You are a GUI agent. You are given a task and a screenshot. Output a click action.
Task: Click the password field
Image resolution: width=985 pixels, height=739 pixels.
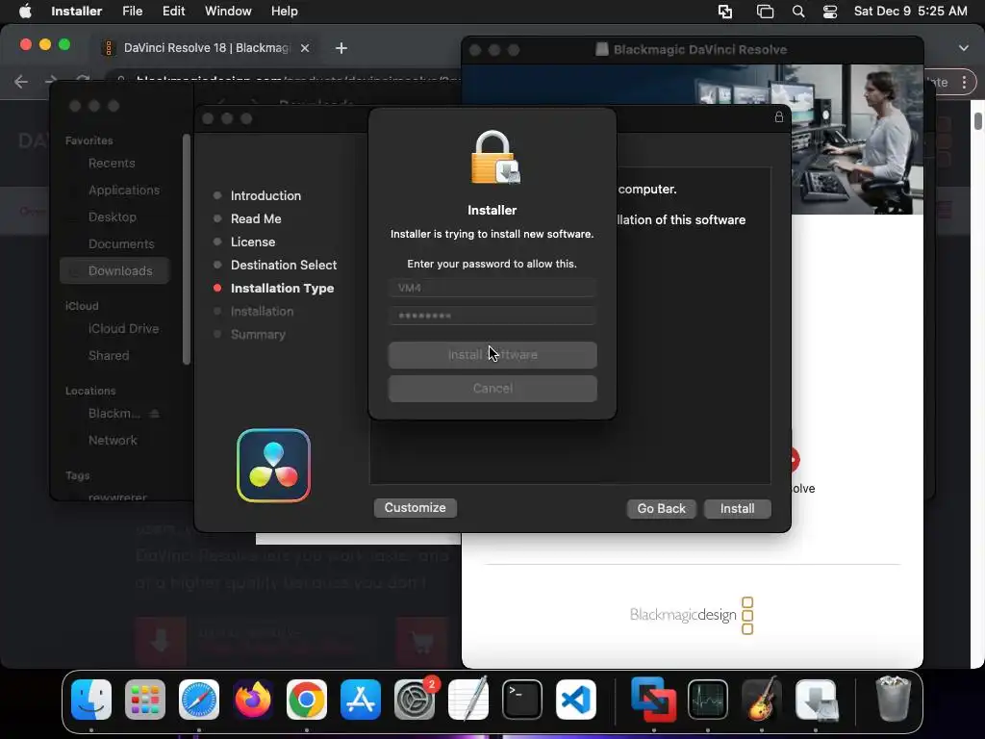click(492, 316)
